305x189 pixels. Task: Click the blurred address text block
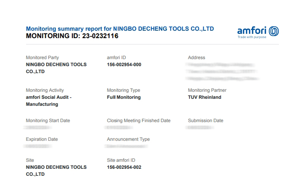coord(223,72)
